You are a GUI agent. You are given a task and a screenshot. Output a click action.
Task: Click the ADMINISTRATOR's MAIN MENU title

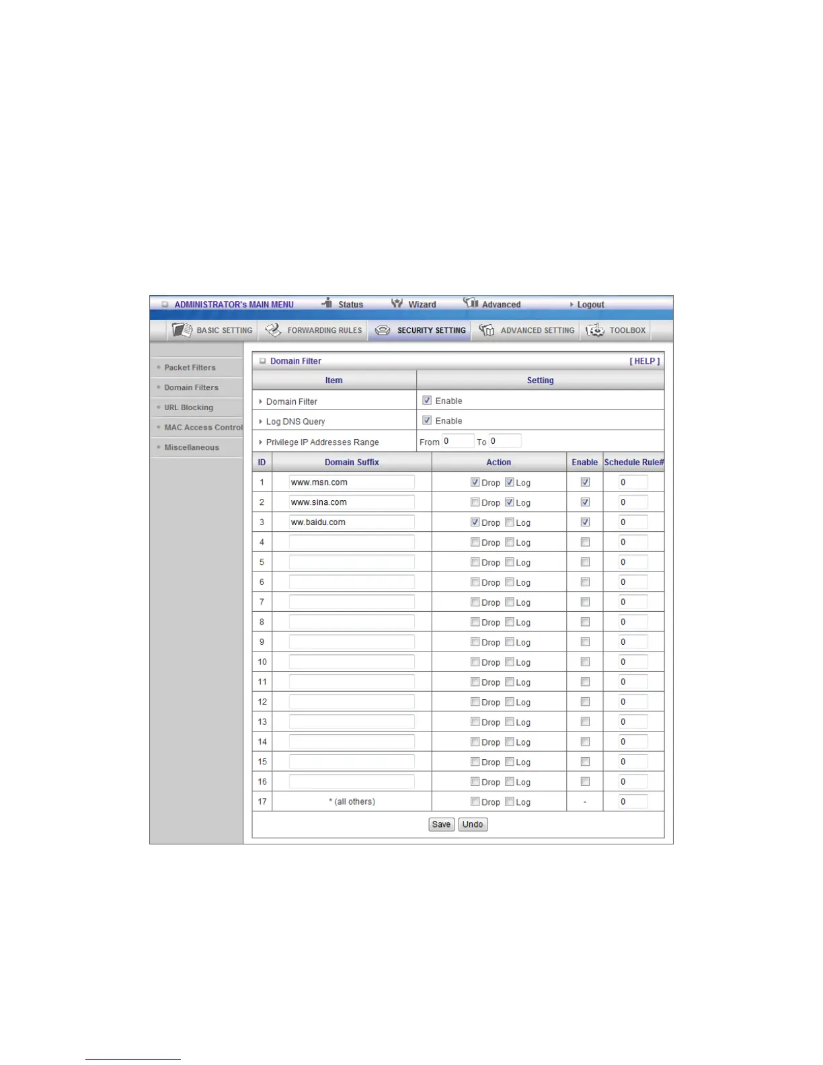point(234,305)
